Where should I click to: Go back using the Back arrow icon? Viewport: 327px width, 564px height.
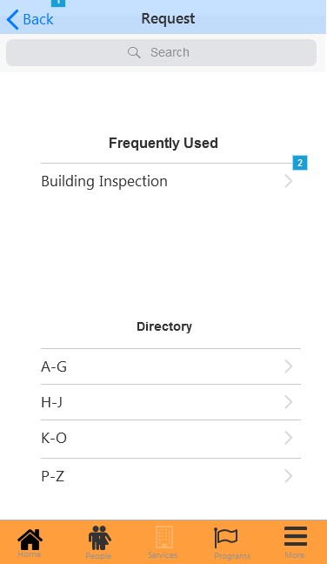pyautogui.click(x=12, y=19)
